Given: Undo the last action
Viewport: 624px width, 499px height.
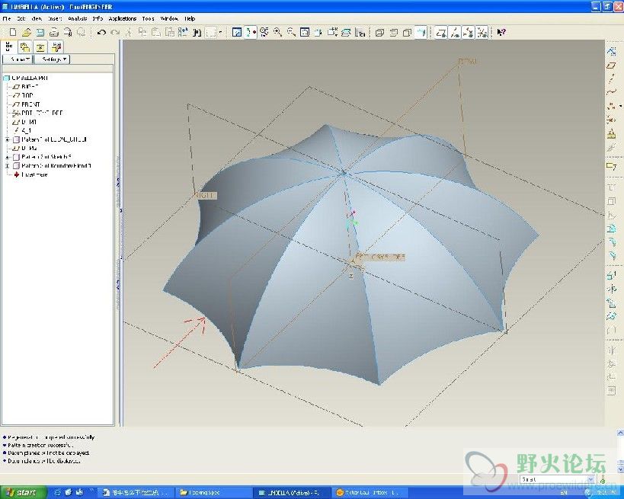Looking at the screenshot, I should click(x=101, y=32).
